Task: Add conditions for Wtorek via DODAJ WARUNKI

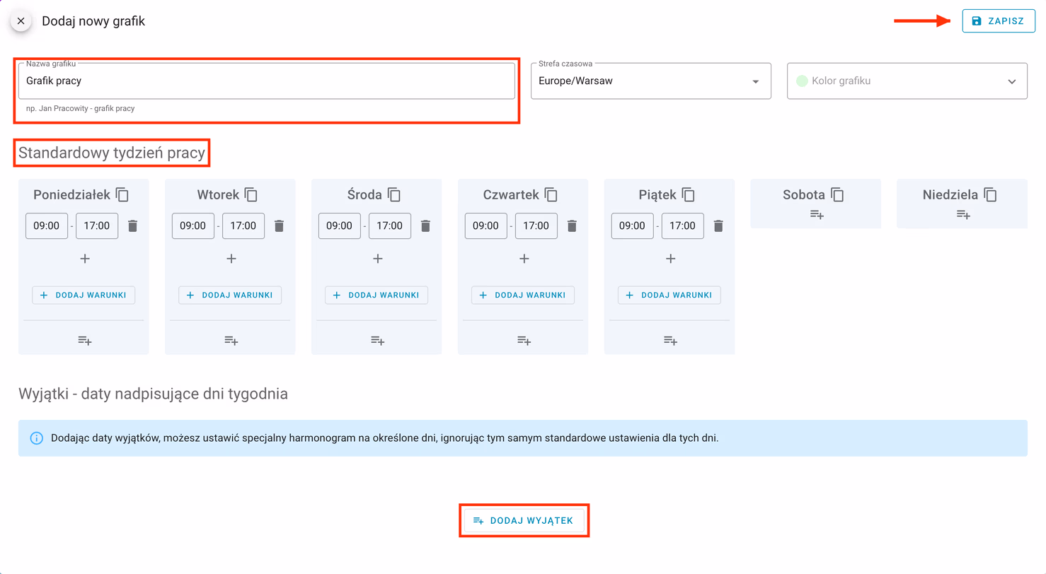Action: [230, 295]
